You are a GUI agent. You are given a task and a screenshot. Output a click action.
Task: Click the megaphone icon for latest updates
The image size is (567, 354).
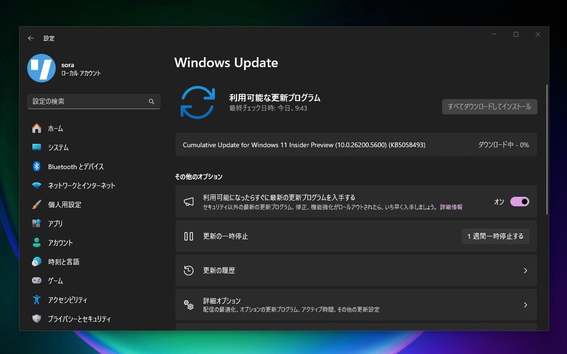click(189, 202)
